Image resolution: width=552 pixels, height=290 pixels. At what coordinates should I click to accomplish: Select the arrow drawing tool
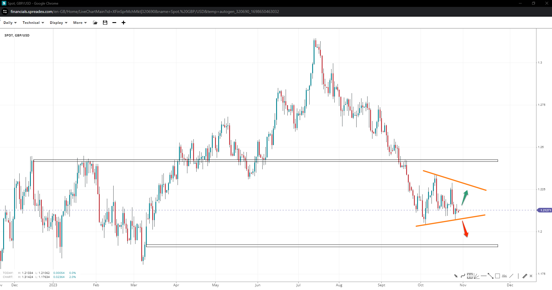456,276
